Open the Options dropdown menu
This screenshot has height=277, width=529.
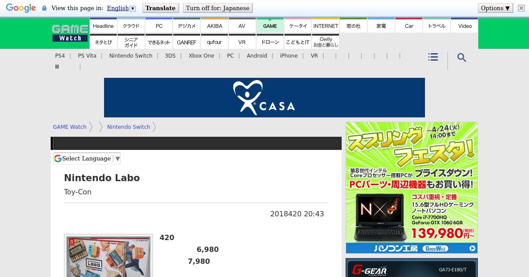point(495,8)
